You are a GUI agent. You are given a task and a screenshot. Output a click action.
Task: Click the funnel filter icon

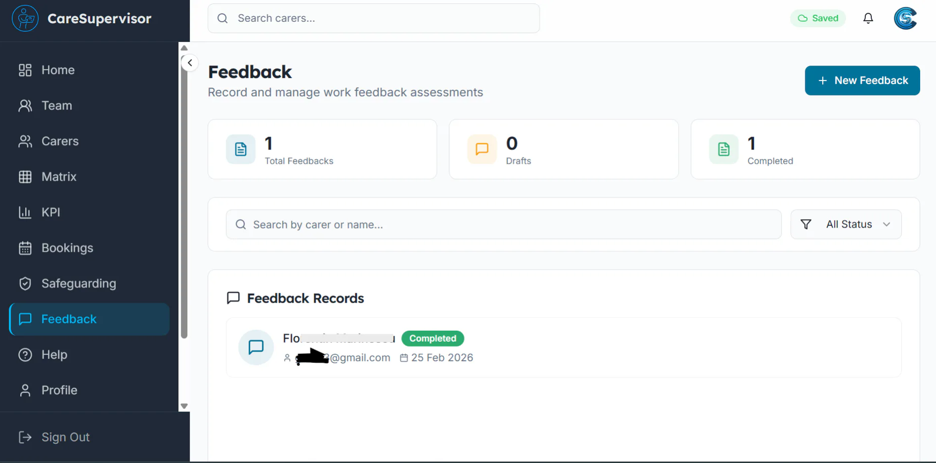point(806,225)
